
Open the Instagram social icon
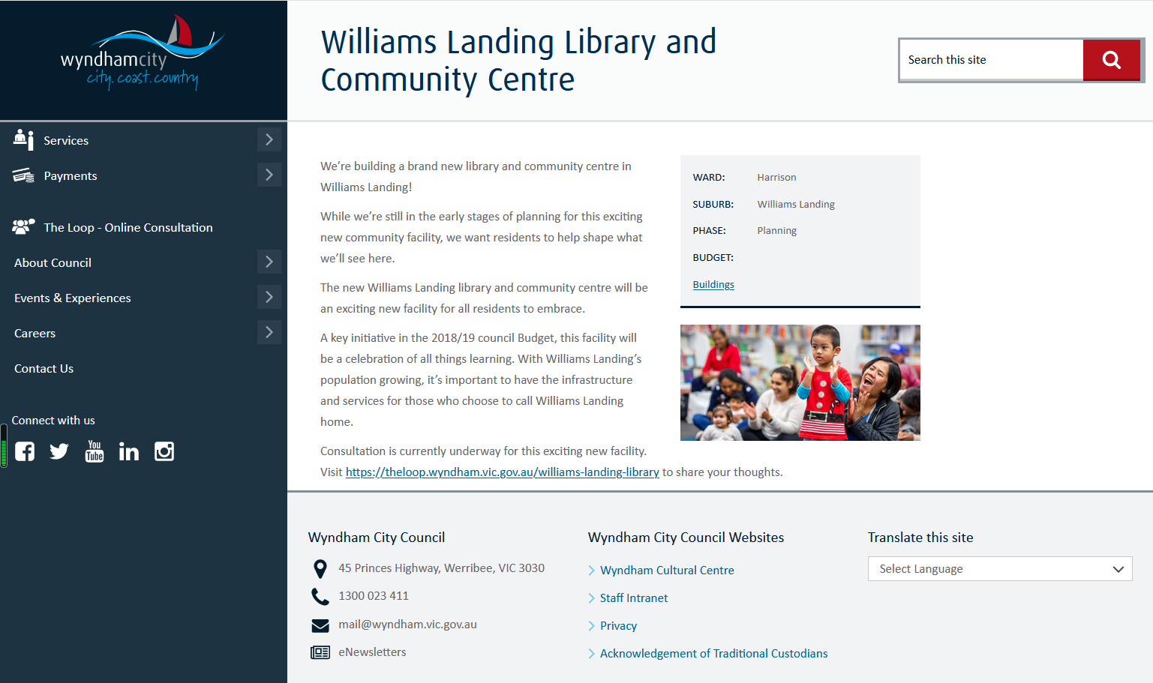(164, 451)
